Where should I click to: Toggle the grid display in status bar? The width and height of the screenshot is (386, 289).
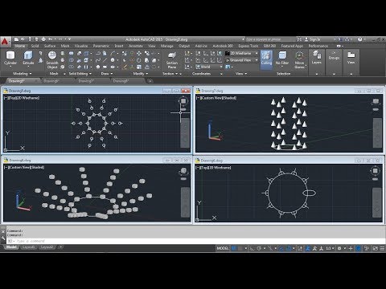[234, 248]
